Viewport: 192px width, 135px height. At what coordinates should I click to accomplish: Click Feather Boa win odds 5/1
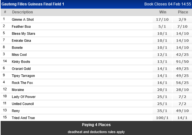coord(162,26)
